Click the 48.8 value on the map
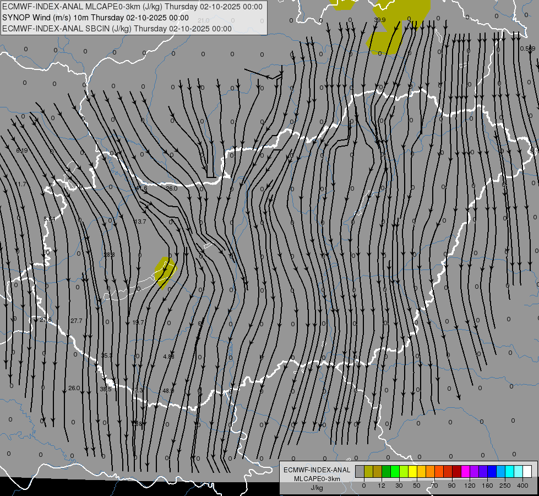 tap(168, 391)
